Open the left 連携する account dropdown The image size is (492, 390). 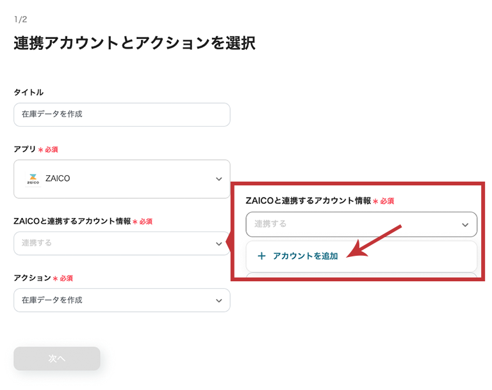point(122,244)
